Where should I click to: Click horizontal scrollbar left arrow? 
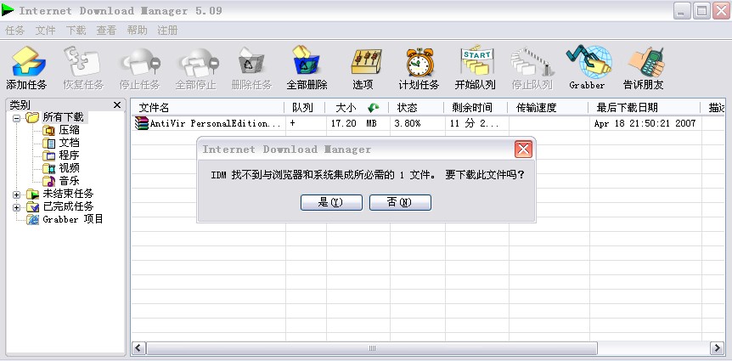click(x=138, y=348)
